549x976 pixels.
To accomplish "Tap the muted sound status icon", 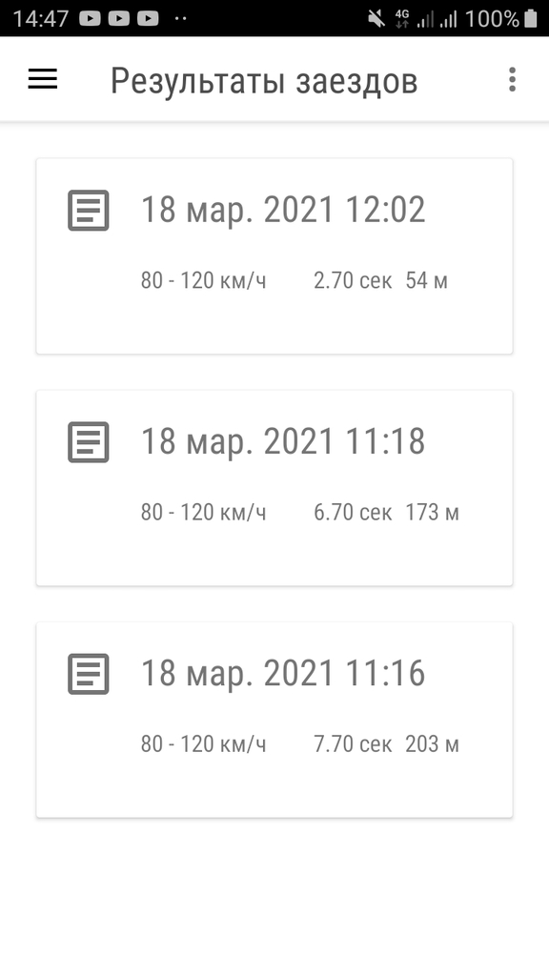I will [376, 19].
